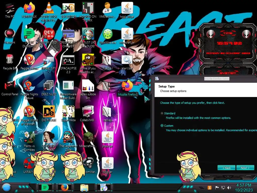Click the Next > button in Firefox Setup
Image resolution: width=257 pixels, height=193 pixels.
pos(245,168)
